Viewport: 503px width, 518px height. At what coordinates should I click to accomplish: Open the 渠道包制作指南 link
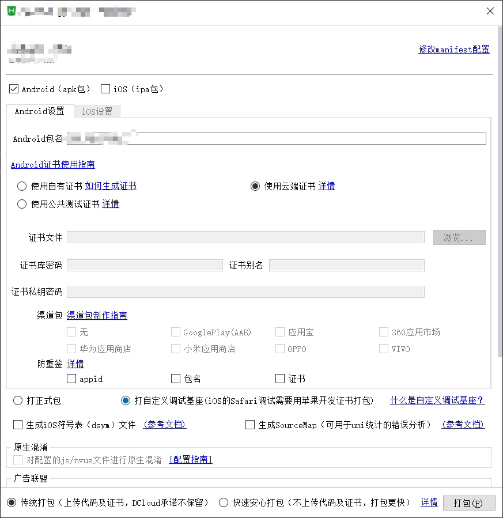click(x=97, y=315)
